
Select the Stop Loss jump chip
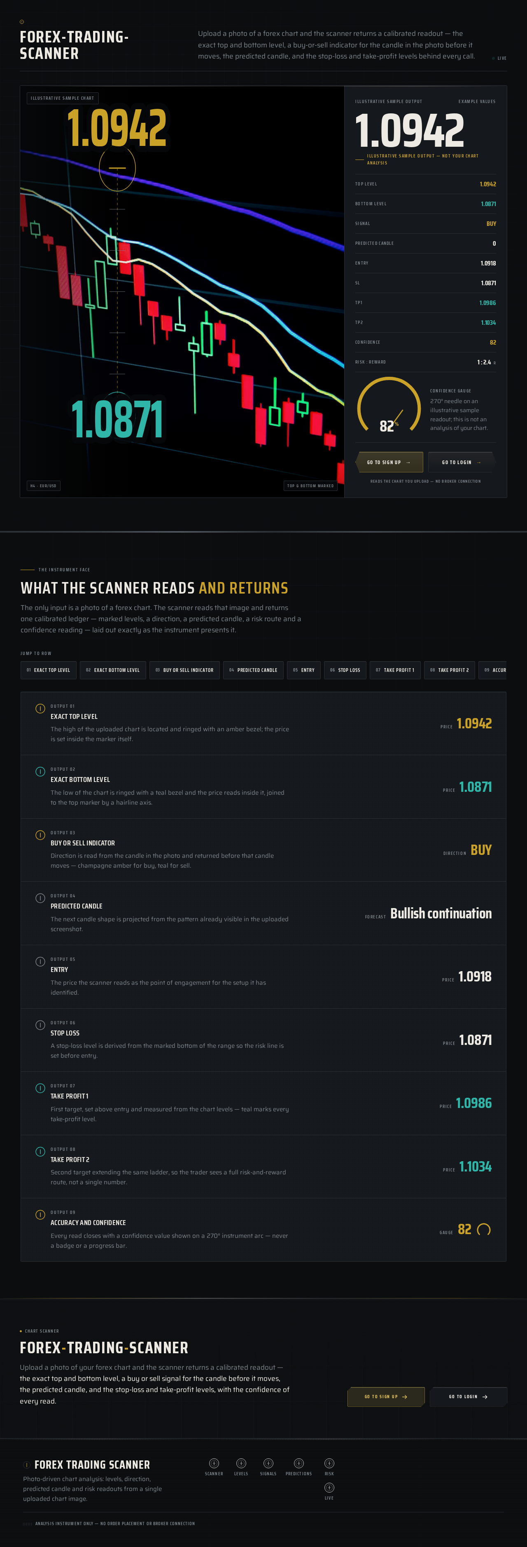coord(345,669)
